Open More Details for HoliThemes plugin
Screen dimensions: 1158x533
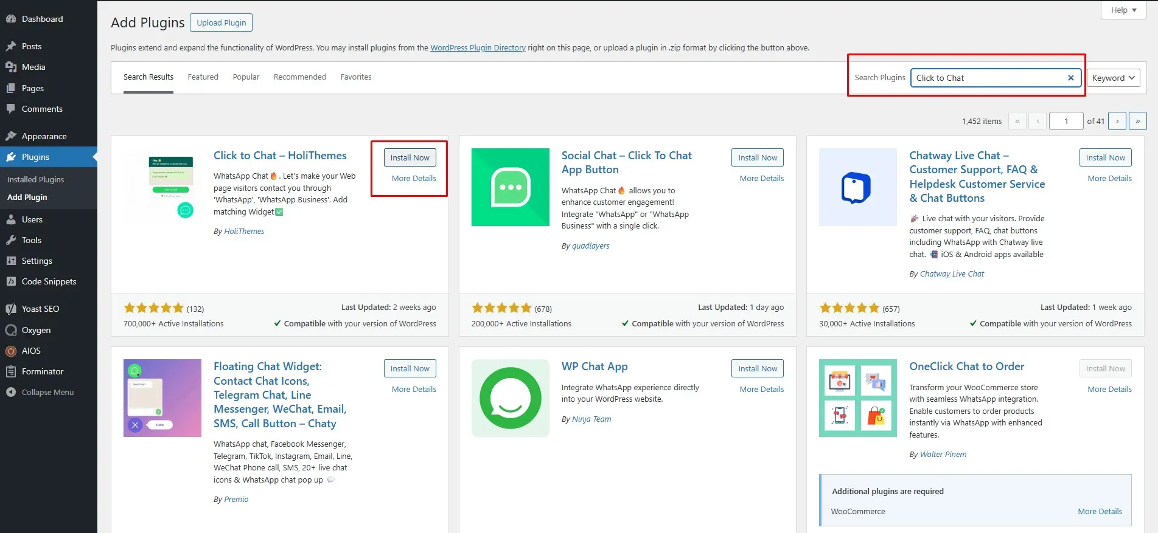click(414, 178)
